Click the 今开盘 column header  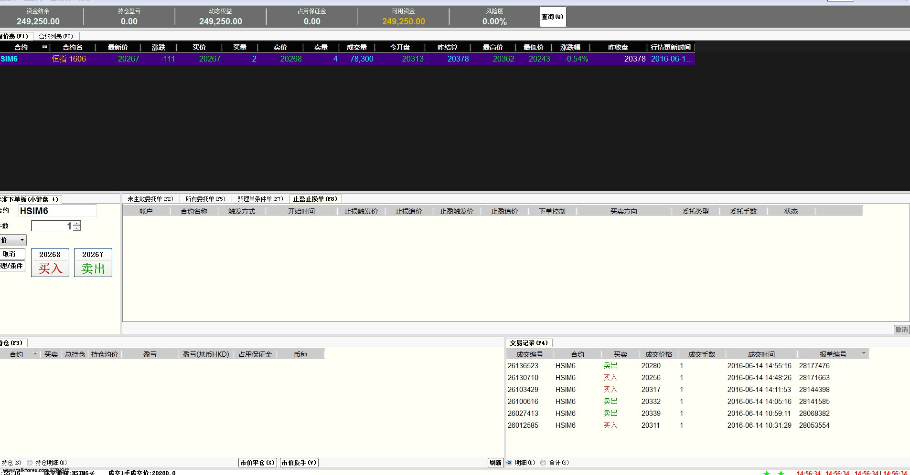tap(400, 47)
